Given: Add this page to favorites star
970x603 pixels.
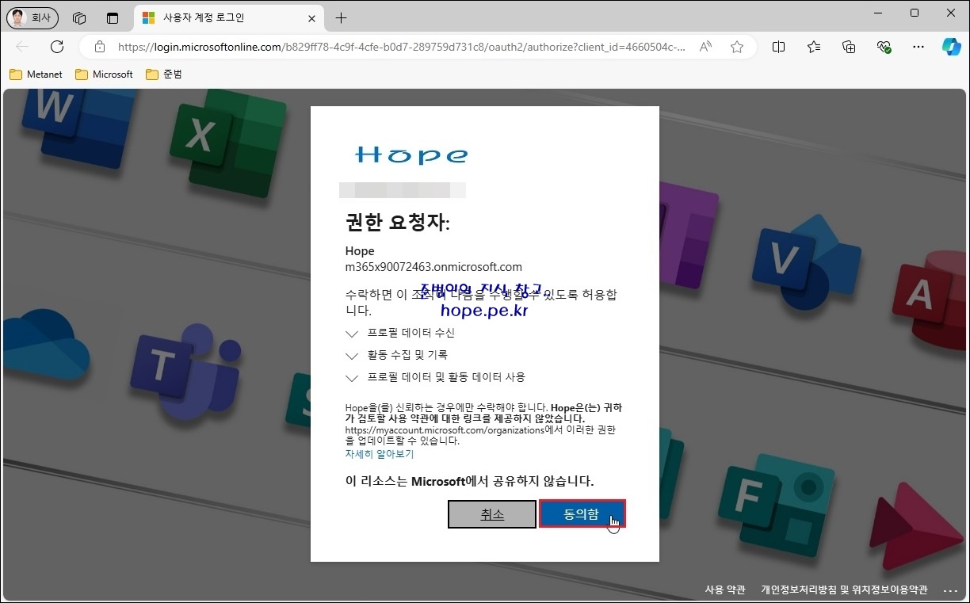Looking at the screenshot, I should coord(737,47).
